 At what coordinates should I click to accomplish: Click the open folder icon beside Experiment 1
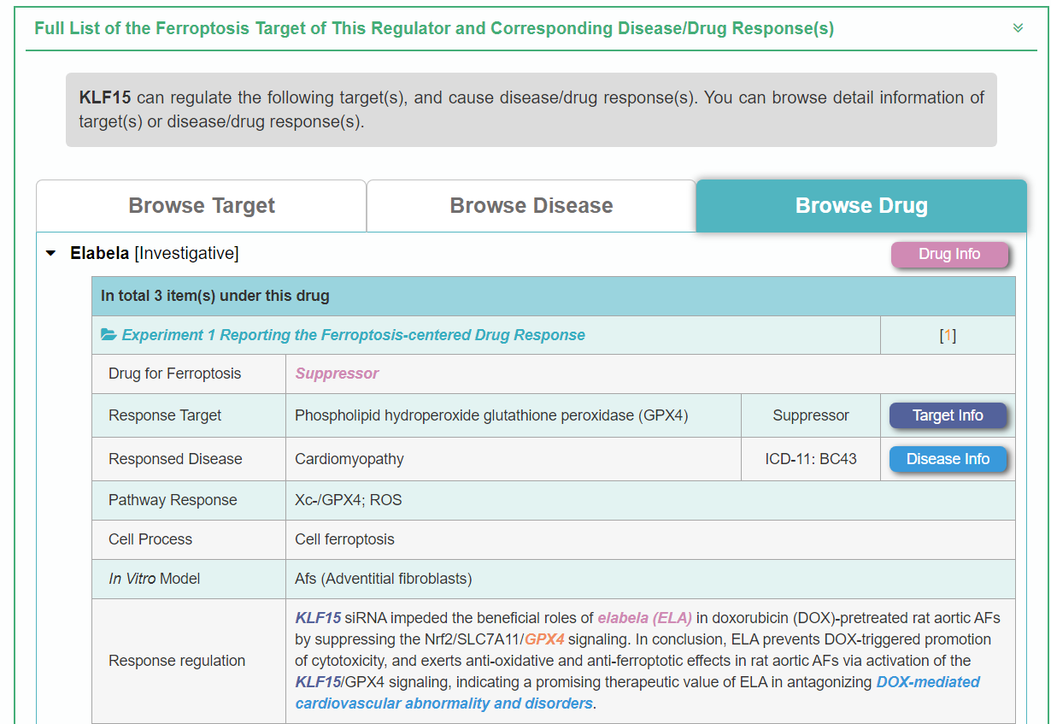(109, 335)
